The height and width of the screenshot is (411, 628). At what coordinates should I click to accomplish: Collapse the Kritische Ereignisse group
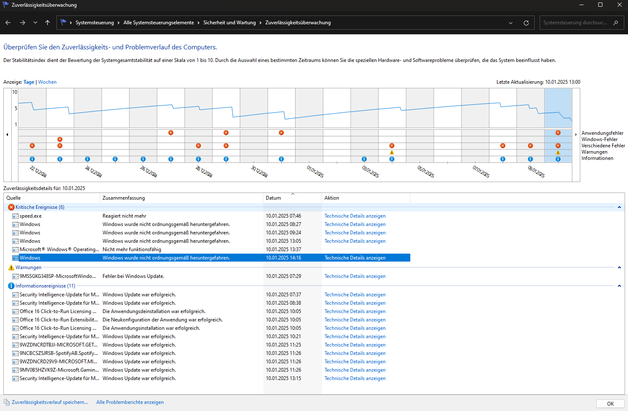point(619,207)
